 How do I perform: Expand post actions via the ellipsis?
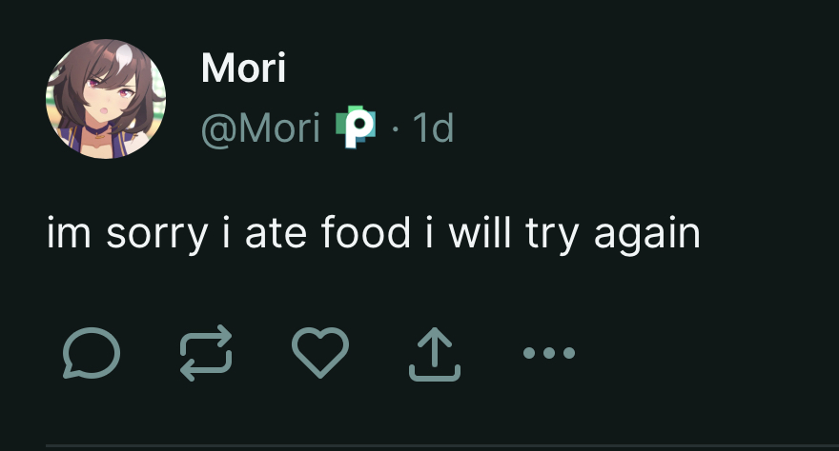click(549, 353)
